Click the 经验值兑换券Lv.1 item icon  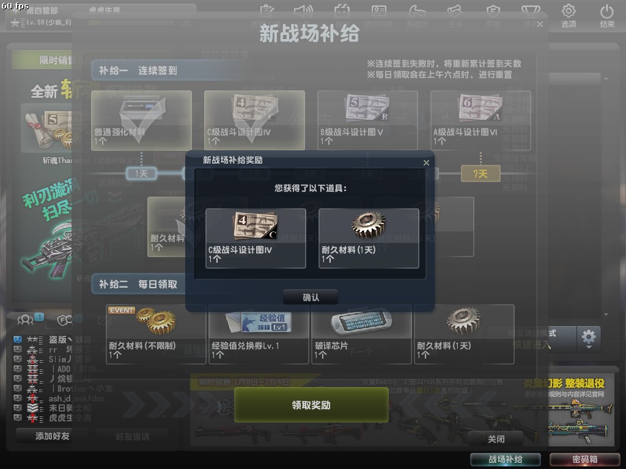tap(259, 322)
